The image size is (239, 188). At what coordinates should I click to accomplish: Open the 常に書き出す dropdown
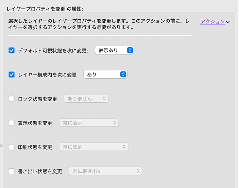105,171
